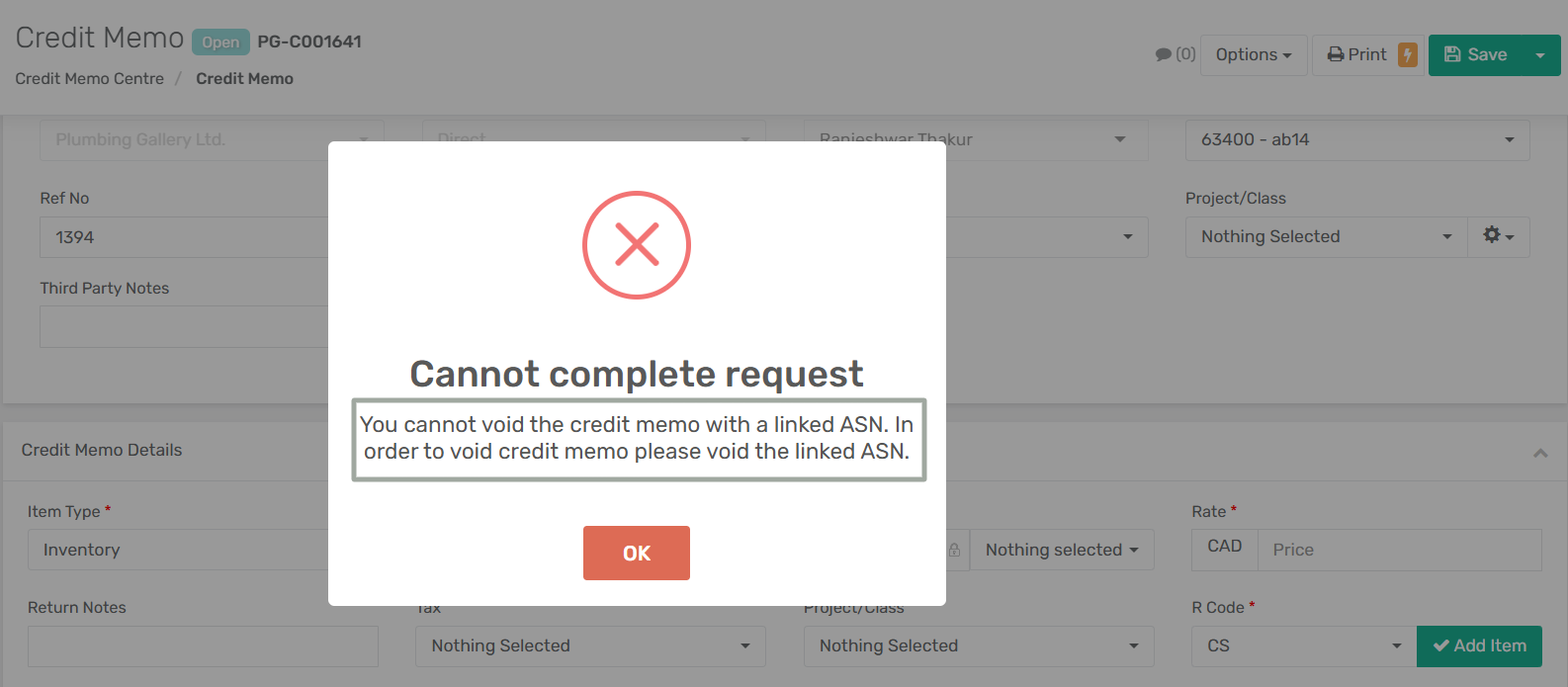Click the Open status badge
The width and height of the screenshot is (1568, 687).
[x=220, y=43]
